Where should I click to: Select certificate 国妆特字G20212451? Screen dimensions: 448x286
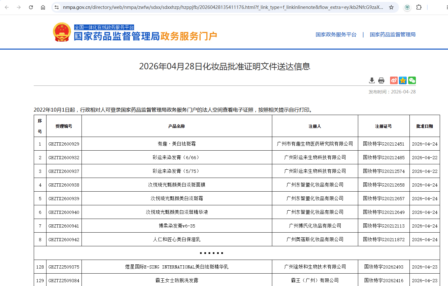point(384,144)
